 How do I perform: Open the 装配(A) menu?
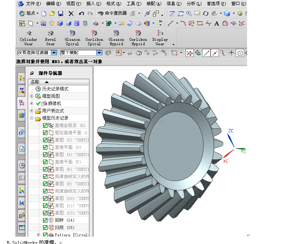tap(154, 4)
